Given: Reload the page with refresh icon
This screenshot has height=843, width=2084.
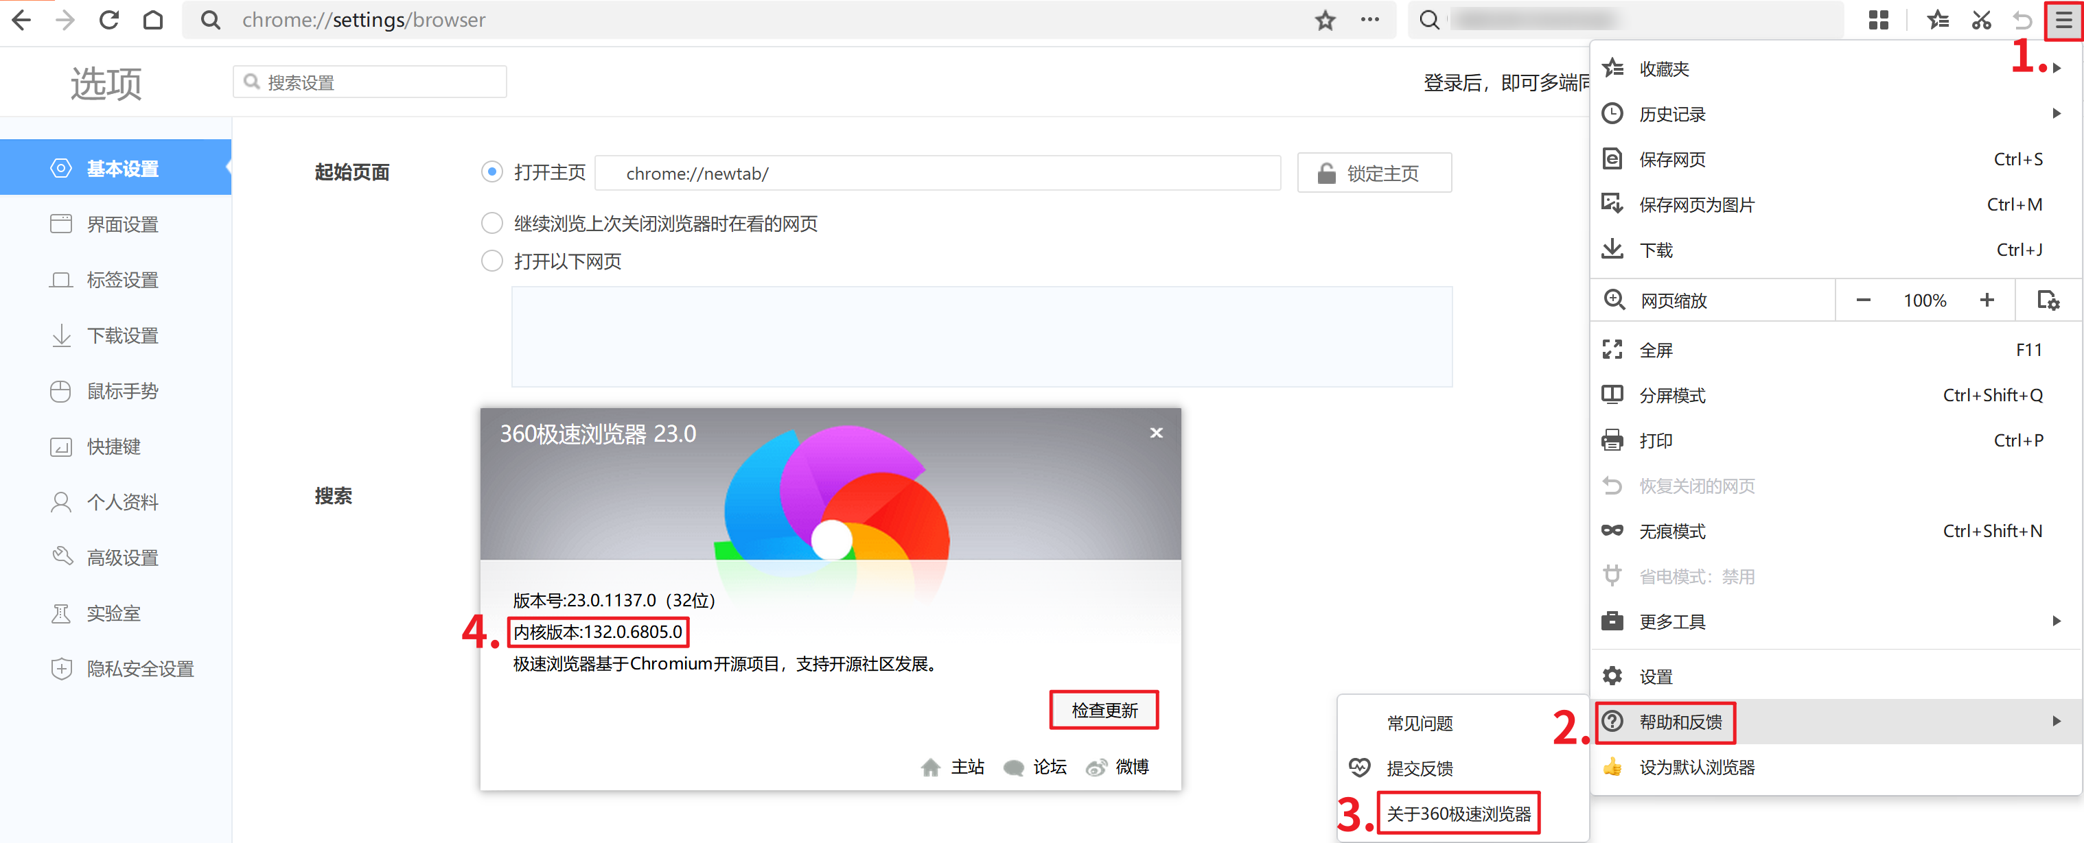Looking at the screenshot, I should click(x=109, y=20).
